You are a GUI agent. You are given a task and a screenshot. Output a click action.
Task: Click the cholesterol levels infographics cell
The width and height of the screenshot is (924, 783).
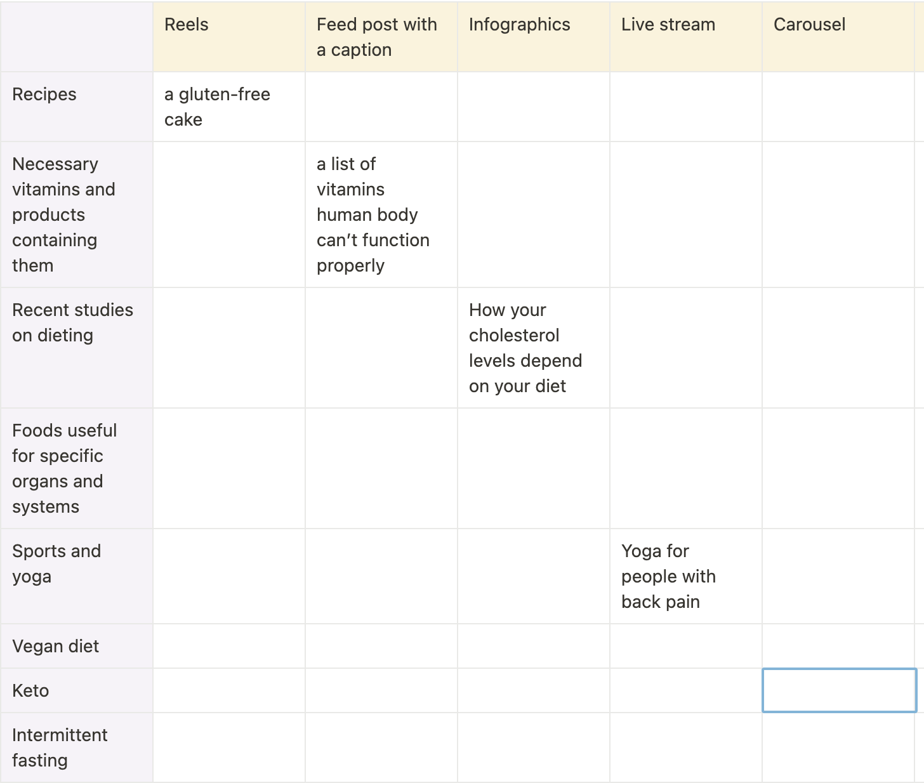coord(533,348)
